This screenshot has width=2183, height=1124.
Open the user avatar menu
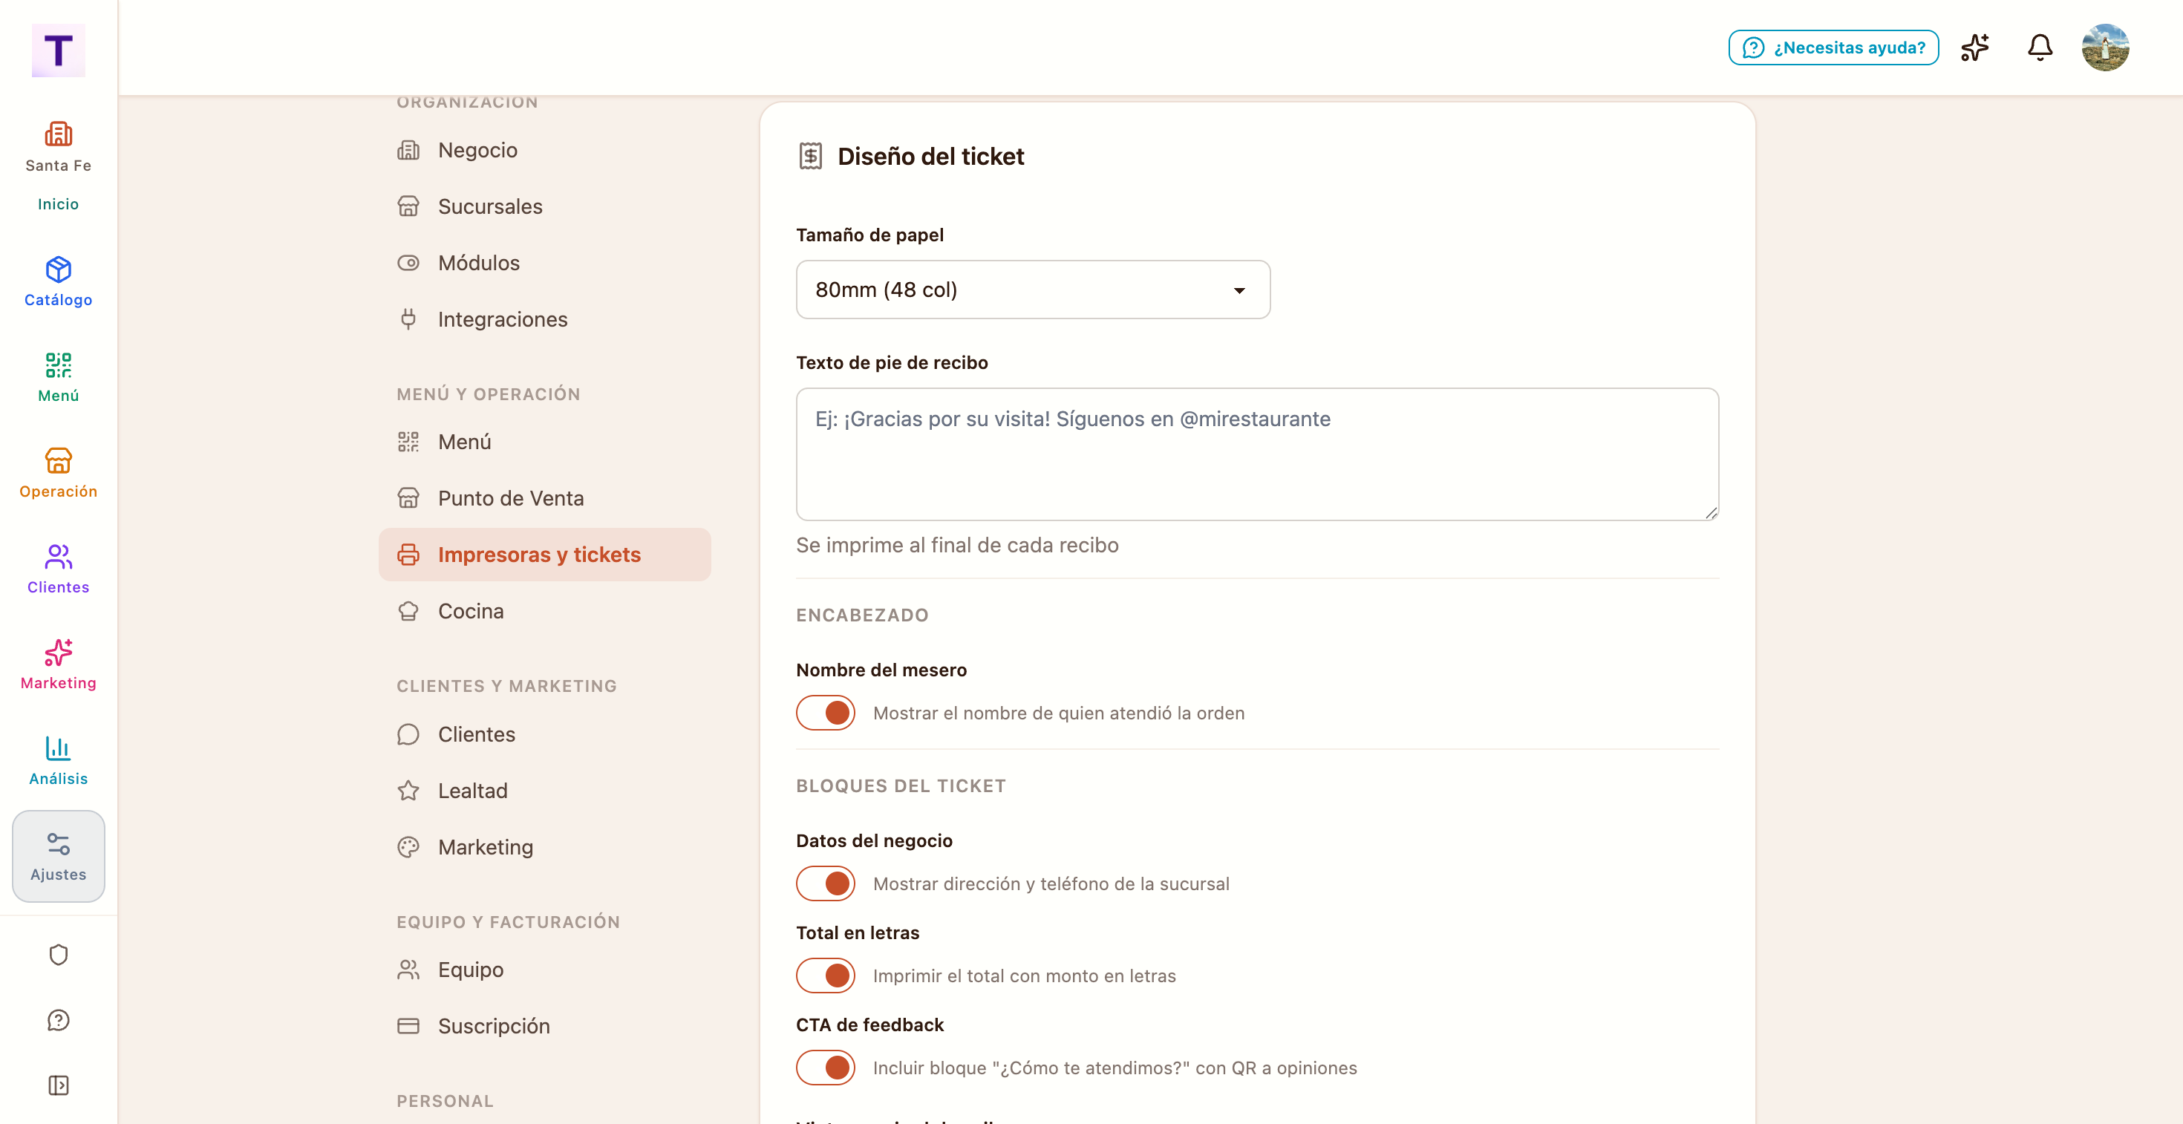2105,48
